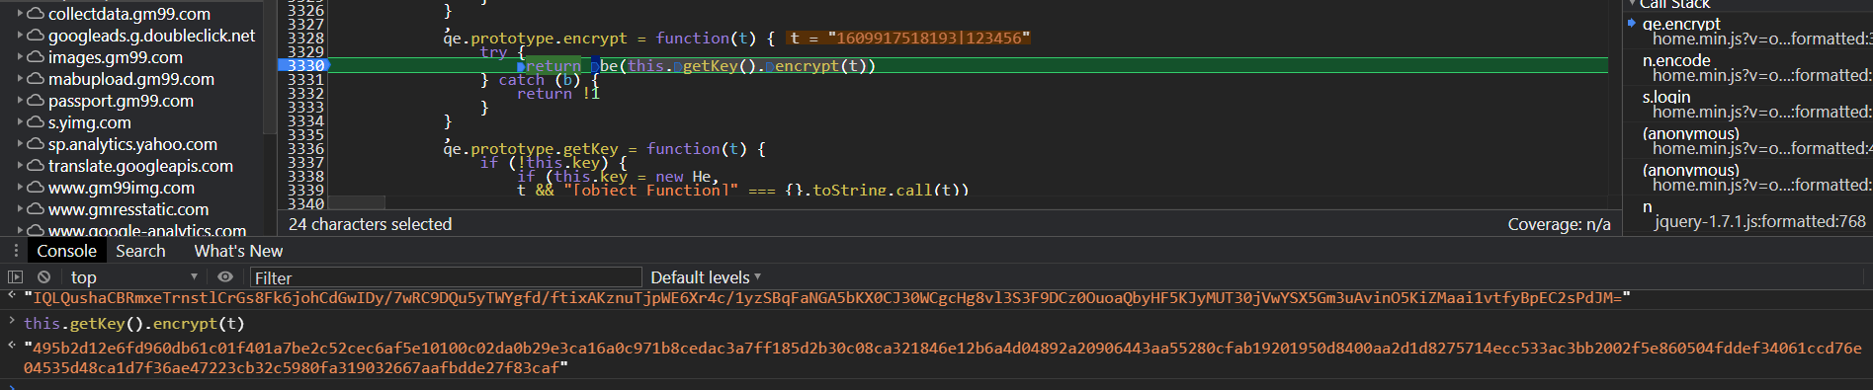Click the console entry this.getKey().encrypt(t)

(x=133, y=323)
